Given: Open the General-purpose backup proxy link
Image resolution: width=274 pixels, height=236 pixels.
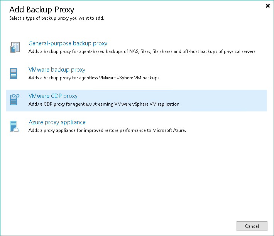Looking at the screenshot, I should [x=68, y=43].
